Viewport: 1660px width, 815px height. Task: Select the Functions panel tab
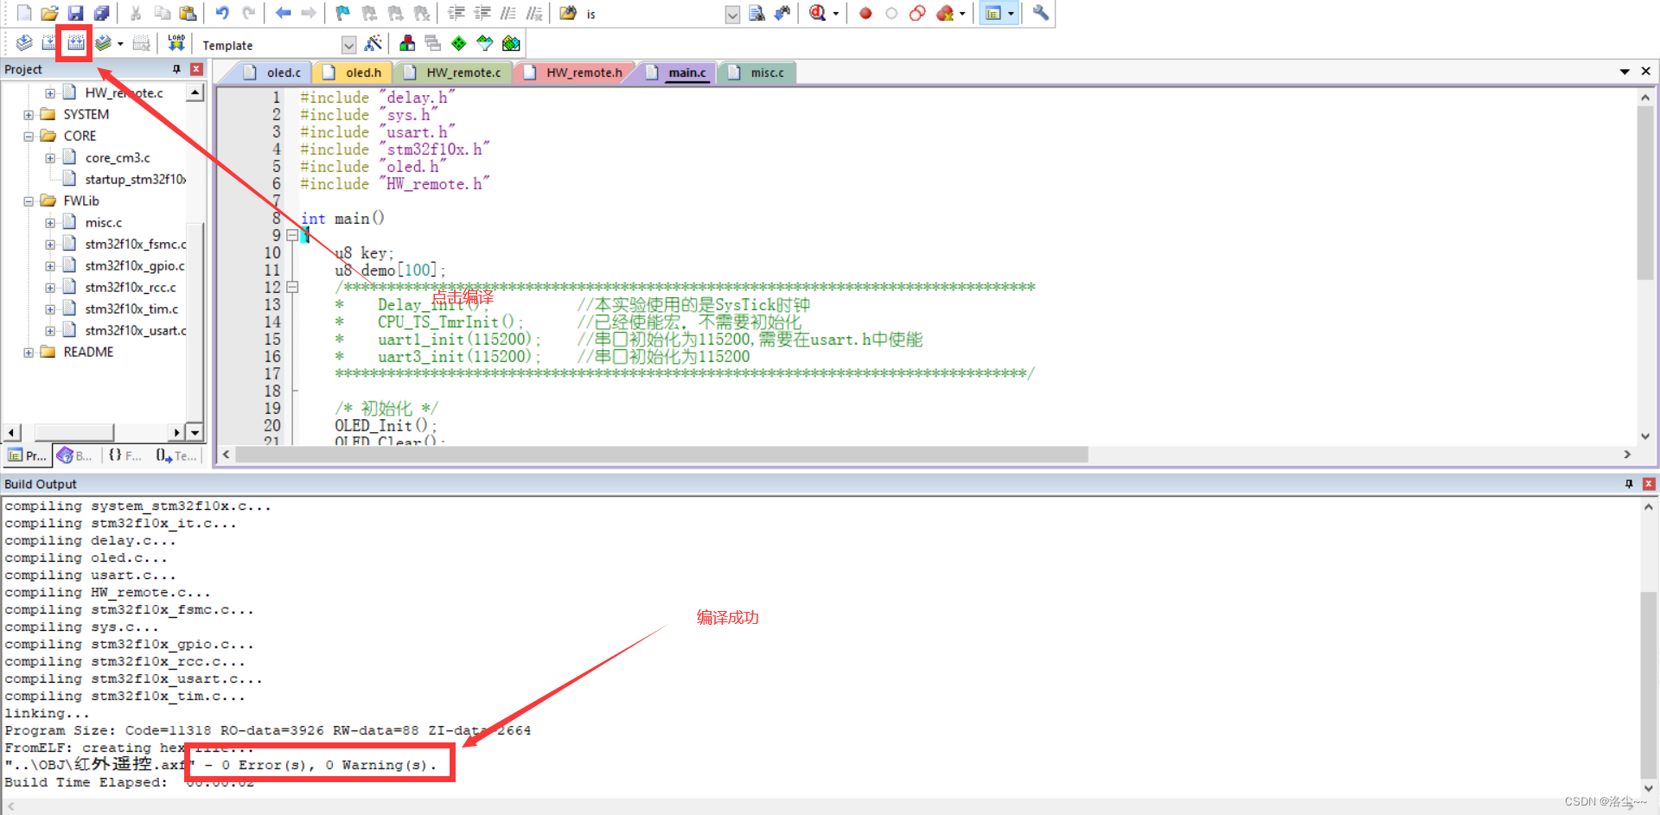coord(125,455)
